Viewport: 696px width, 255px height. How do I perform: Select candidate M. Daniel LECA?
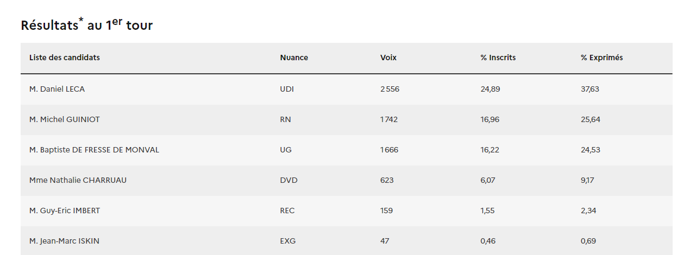tap(57, 89)
